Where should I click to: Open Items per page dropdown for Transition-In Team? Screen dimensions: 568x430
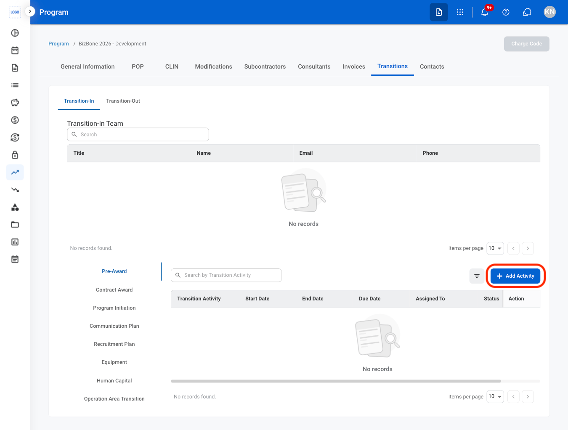(495, 248)
